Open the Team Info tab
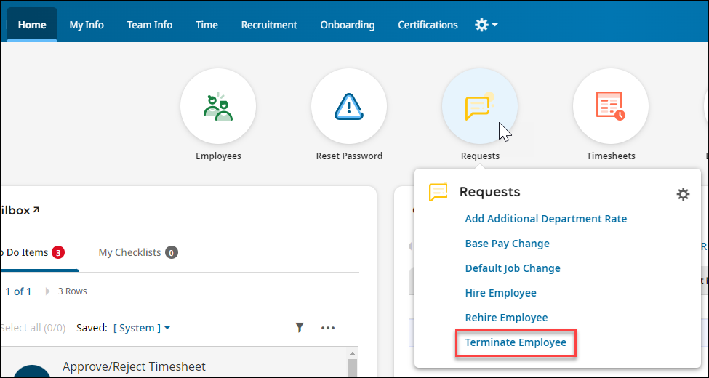The height and width of the screenshot is (378, 709). (x=149, y=25)
